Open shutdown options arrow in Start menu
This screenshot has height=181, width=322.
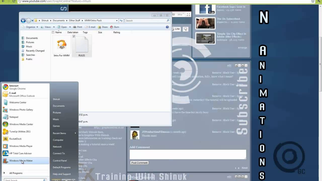(x=73, y=180)
